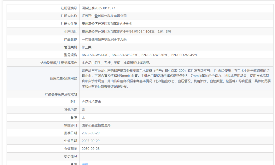Select 无 in the 备注 row
This screenshot has height=165, width=275.
click(83, 117)
